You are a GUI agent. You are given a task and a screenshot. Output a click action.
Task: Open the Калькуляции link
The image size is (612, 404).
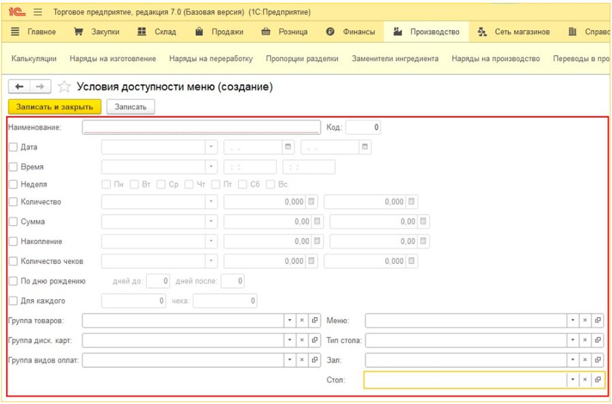(34, 58)
